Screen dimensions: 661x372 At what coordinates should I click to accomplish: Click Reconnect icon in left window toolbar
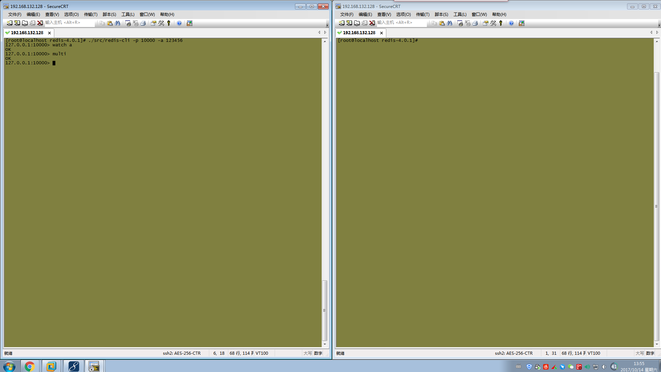coord(32,23)
